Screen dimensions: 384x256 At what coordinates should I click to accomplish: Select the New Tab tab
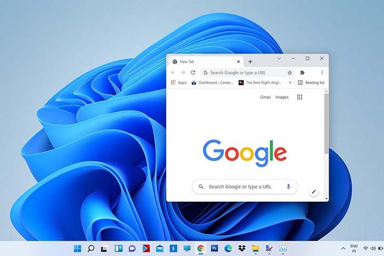click(206, 62)
